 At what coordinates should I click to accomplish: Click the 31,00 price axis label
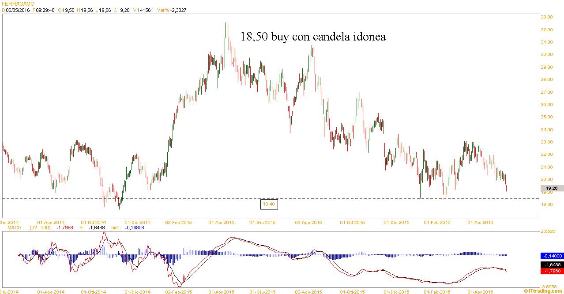(x=547, y=42)
